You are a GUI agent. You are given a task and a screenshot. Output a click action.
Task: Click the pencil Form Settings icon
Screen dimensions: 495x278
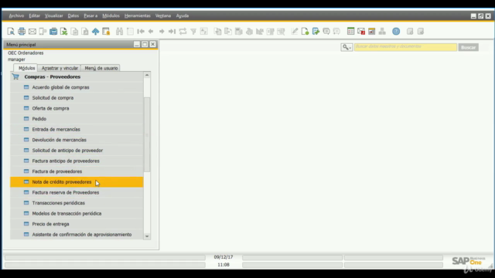pyautogui.click(x=294, y=31)
